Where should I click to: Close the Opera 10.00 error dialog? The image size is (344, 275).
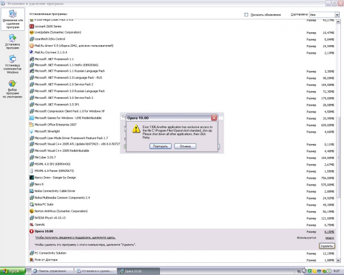(x=214, y=118)
